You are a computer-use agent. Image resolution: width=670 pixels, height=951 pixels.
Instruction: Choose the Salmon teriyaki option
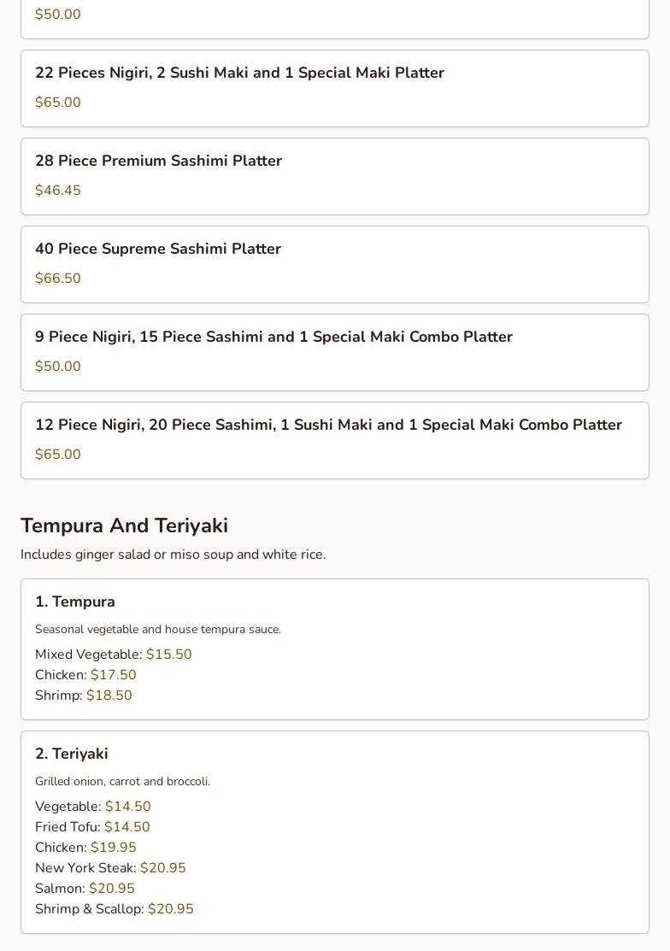point(85,889)
